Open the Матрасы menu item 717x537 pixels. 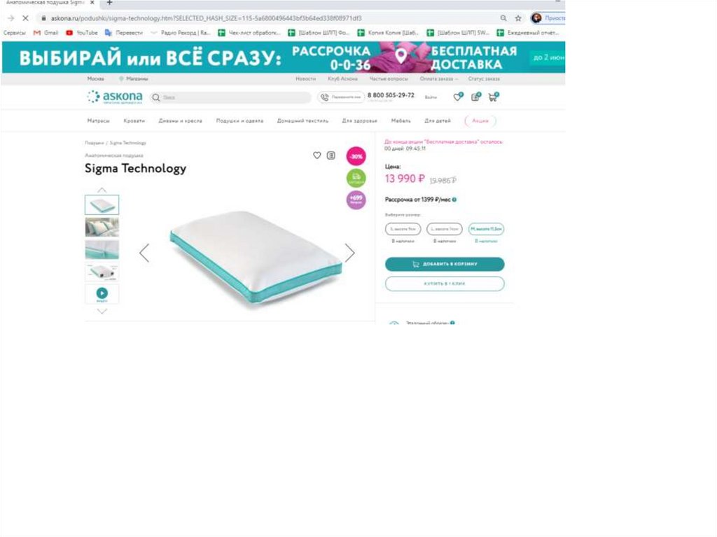98,120
